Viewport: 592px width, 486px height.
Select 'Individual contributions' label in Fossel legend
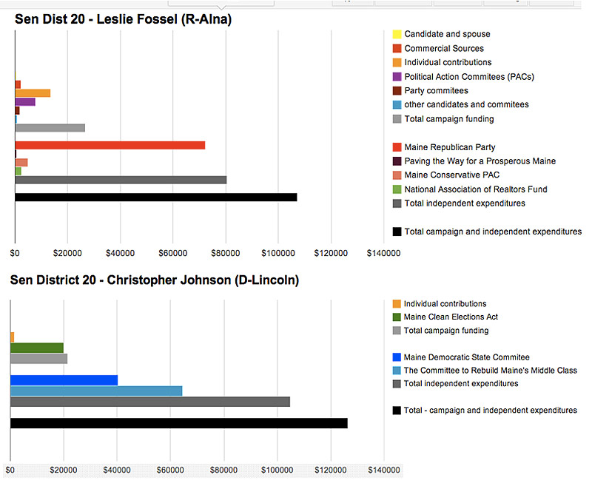pyautogui.click(x=448, y=62)
